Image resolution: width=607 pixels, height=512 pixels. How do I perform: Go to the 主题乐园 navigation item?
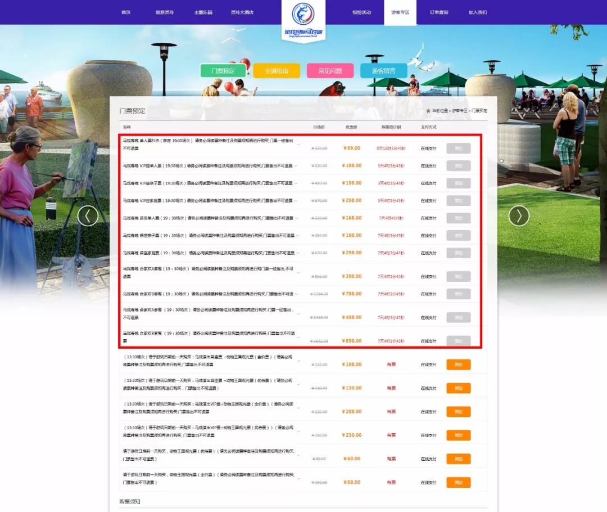[203, 12]
